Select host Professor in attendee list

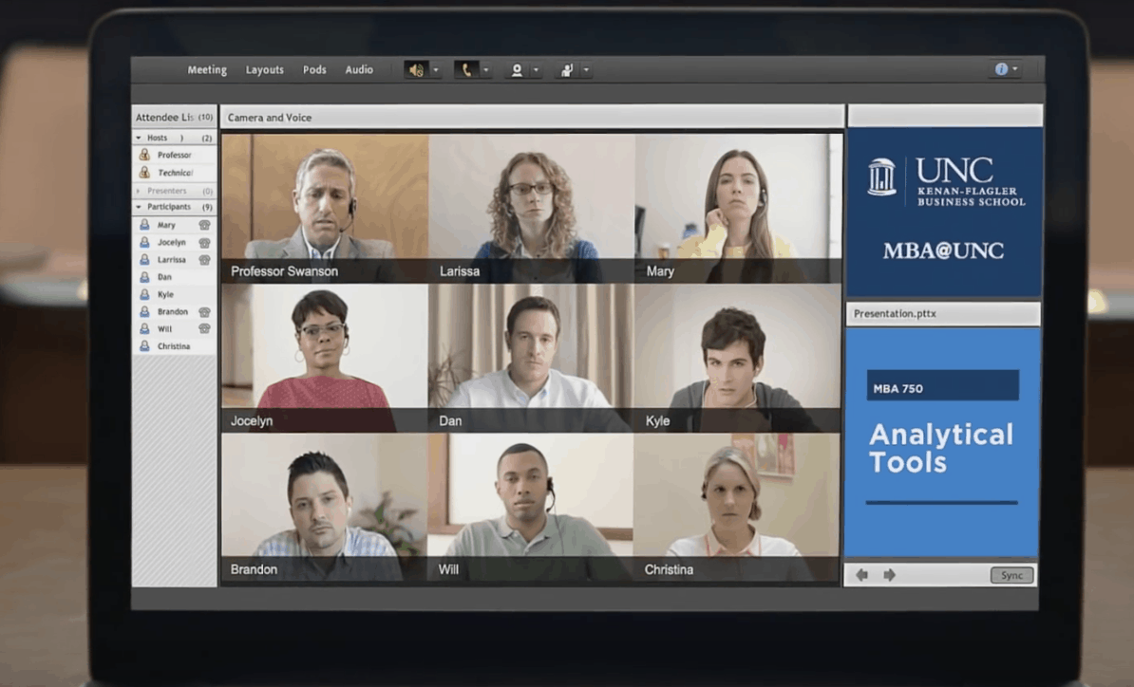175,155
